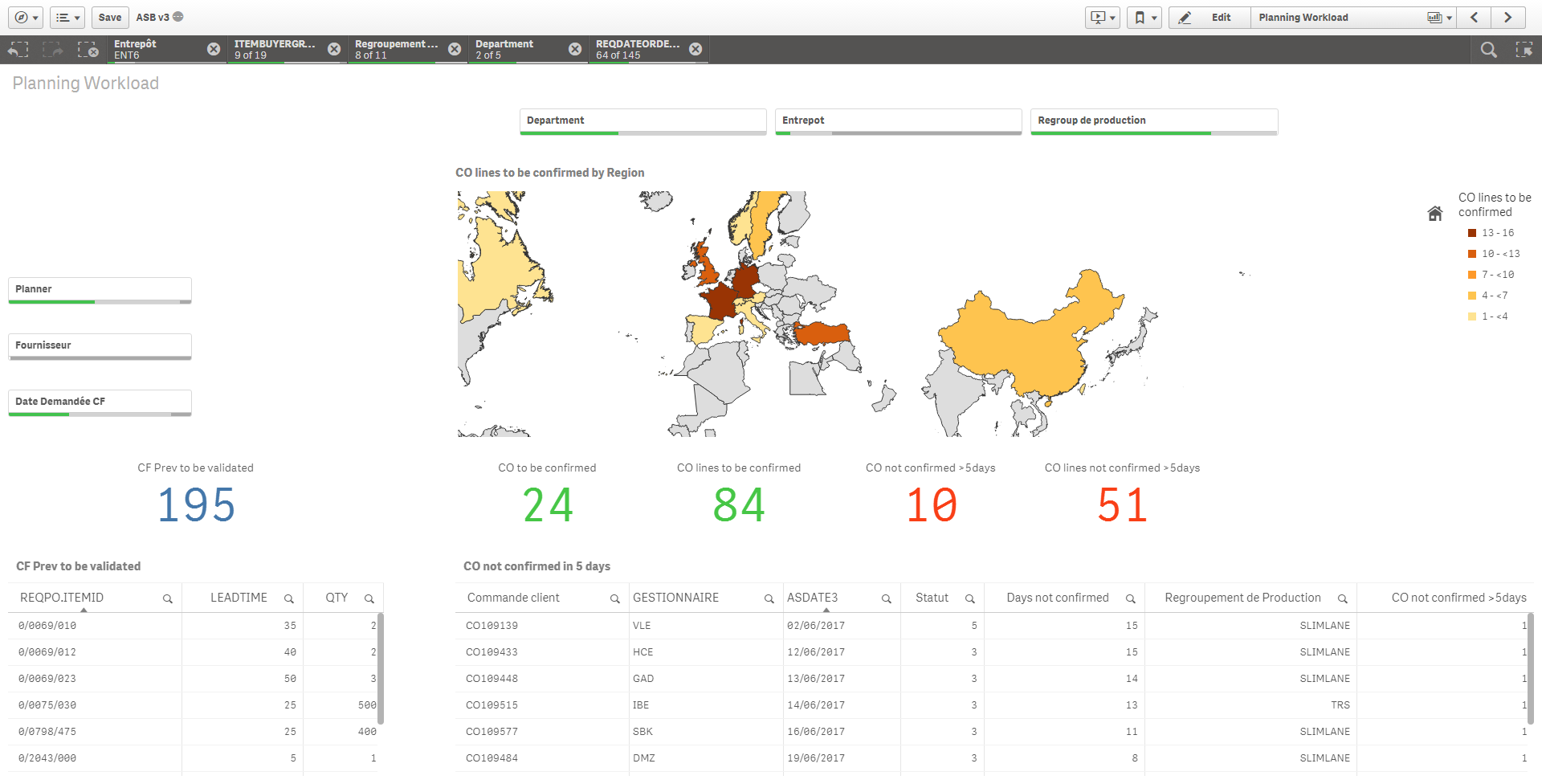Open the selections tool
The width and height of the screenshot is (1542, 784).
(1524, 49)
